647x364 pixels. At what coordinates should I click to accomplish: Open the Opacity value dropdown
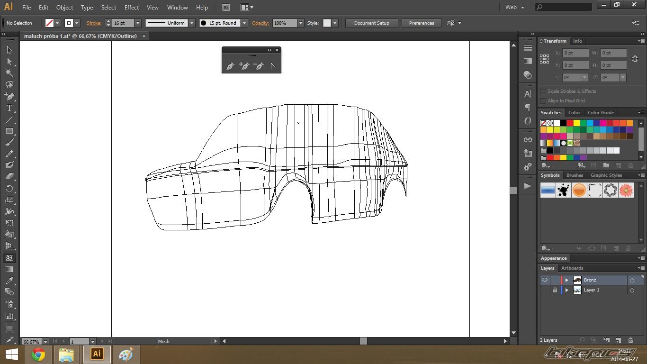pos(301,23)
